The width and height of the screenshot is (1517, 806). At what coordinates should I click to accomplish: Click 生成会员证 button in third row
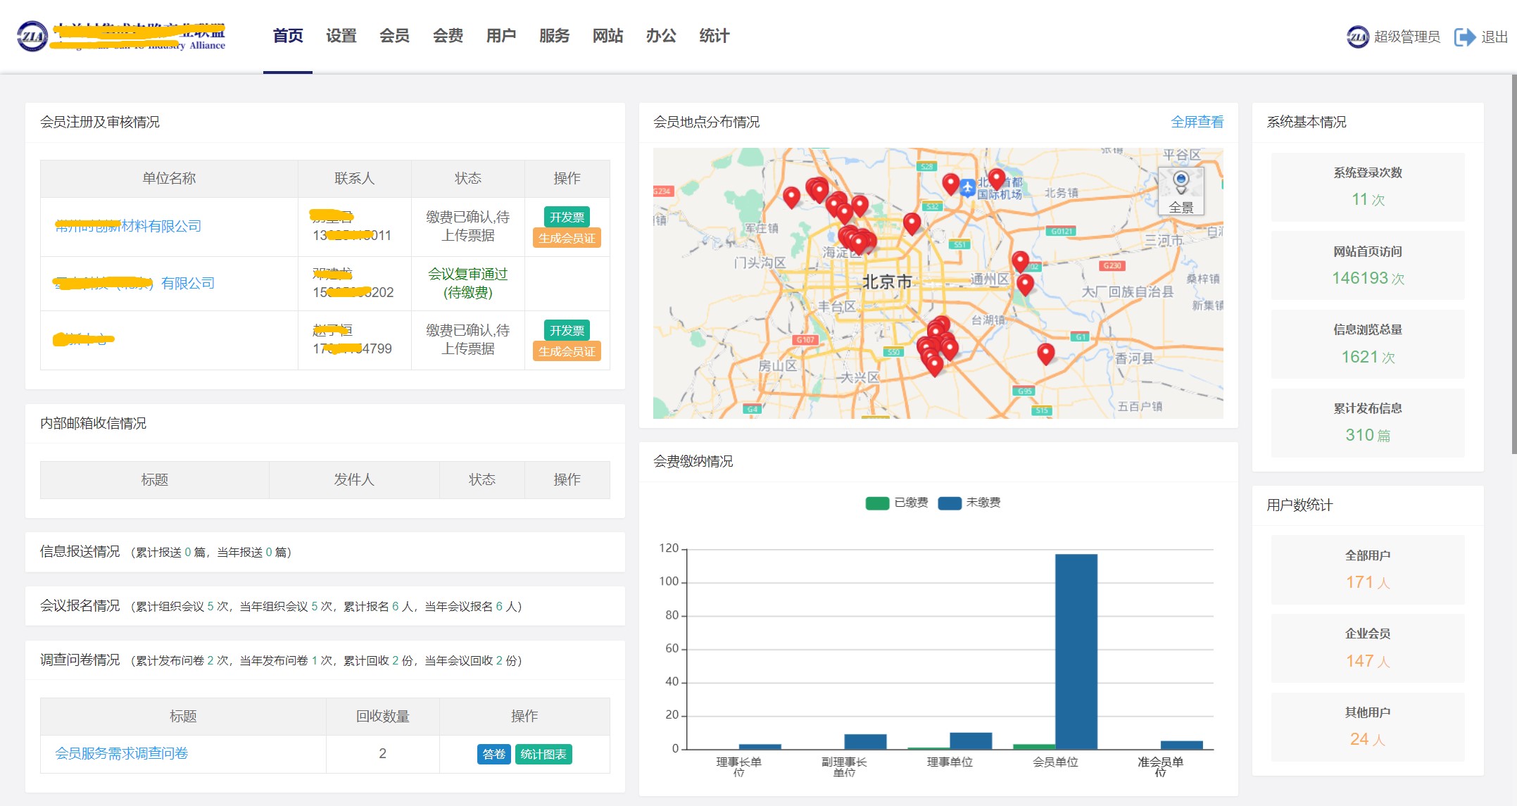tap(567, 351)
